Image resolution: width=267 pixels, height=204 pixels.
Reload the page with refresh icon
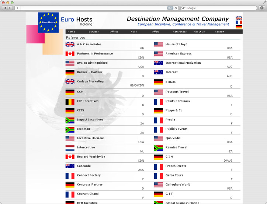(x=176, y=8)
